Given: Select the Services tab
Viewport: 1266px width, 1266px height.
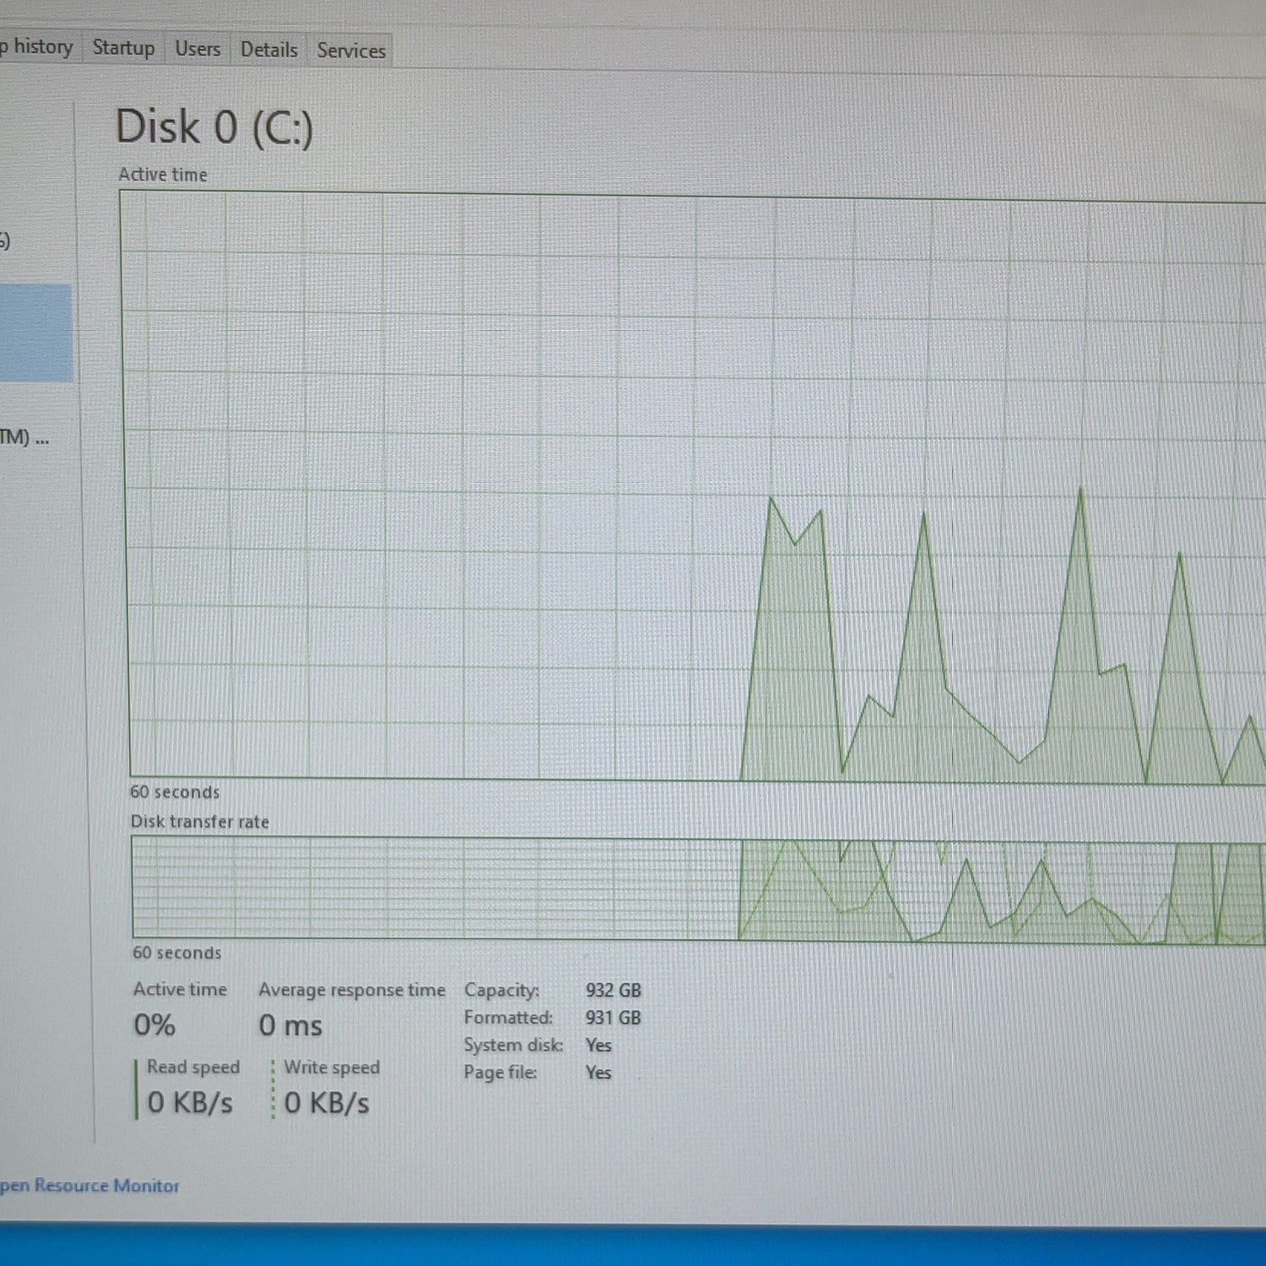Looking at the screenshot, I should click(351, 51).
